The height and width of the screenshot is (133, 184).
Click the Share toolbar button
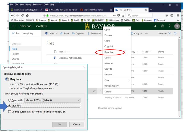(65, 33)
